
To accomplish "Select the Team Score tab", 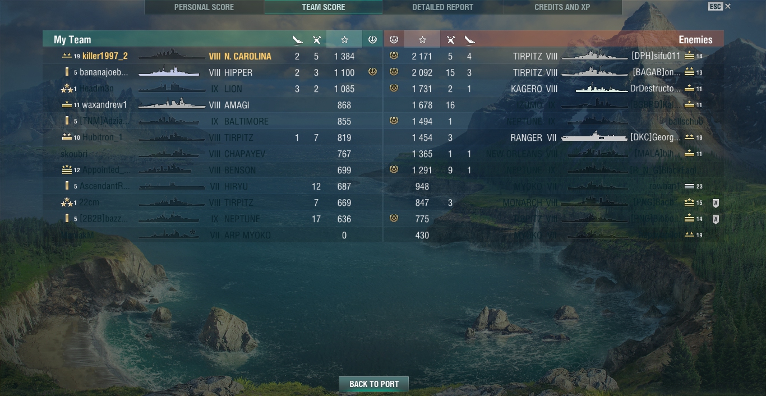I will pos(324,7).
